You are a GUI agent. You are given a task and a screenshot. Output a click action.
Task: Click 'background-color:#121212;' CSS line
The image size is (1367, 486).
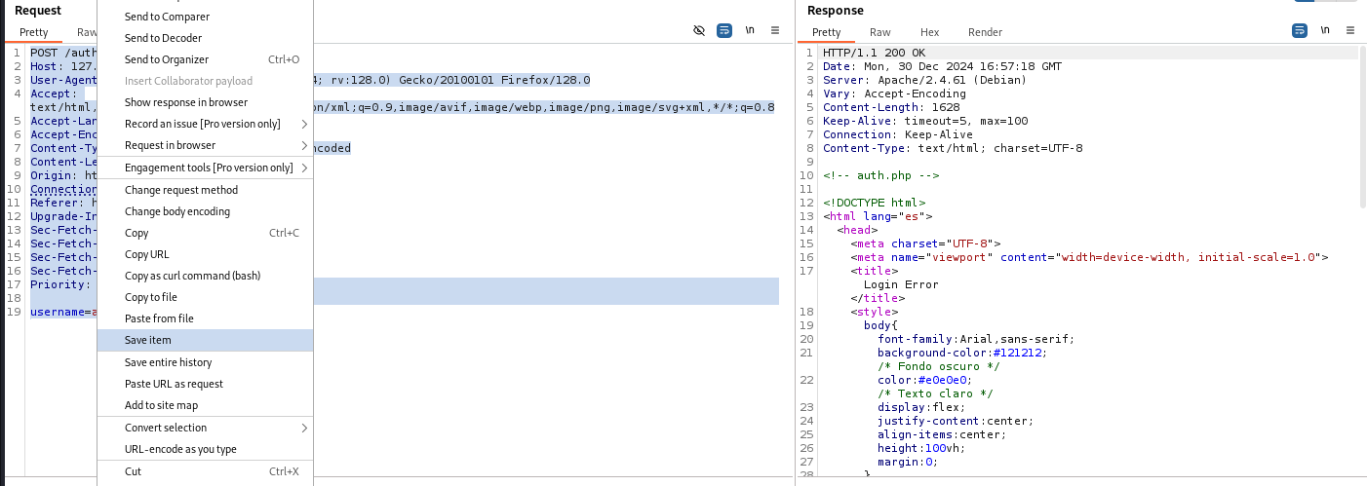(x=963, y=353)
